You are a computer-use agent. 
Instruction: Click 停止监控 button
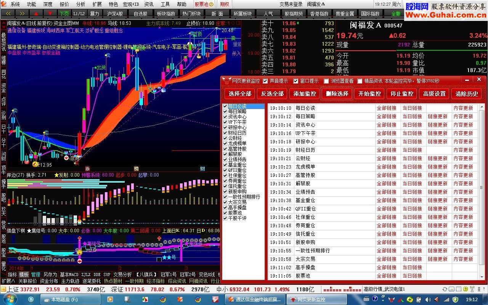[x=402, y=93]
